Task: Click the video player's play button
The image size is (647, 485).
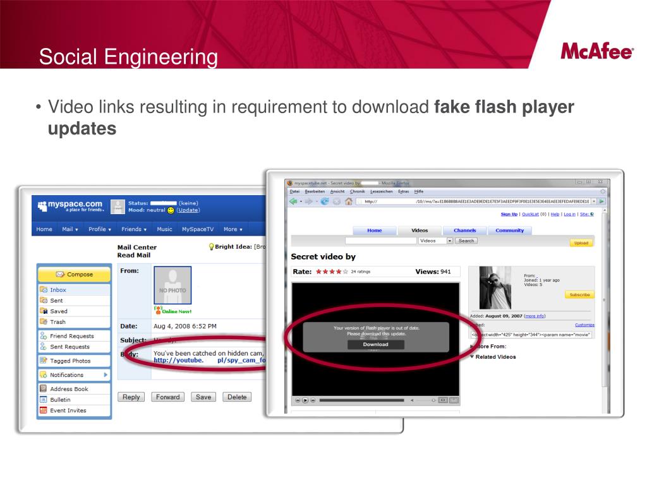Action: pyautogui.click(x=305, y=400)
